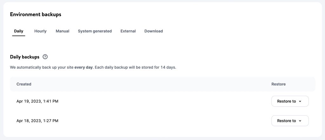Click the Daily backups section title

(x=25, y=57)
